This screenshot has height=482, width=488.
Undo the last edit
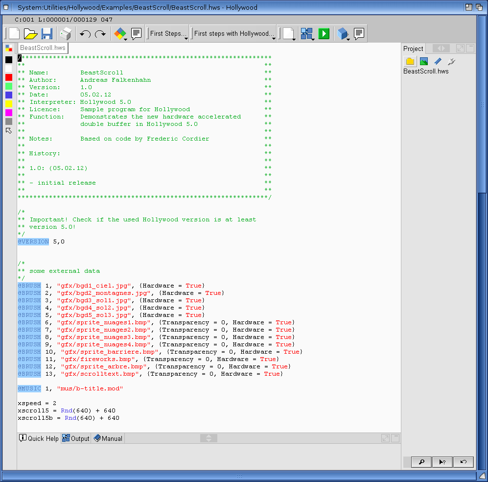click(85, 34)
